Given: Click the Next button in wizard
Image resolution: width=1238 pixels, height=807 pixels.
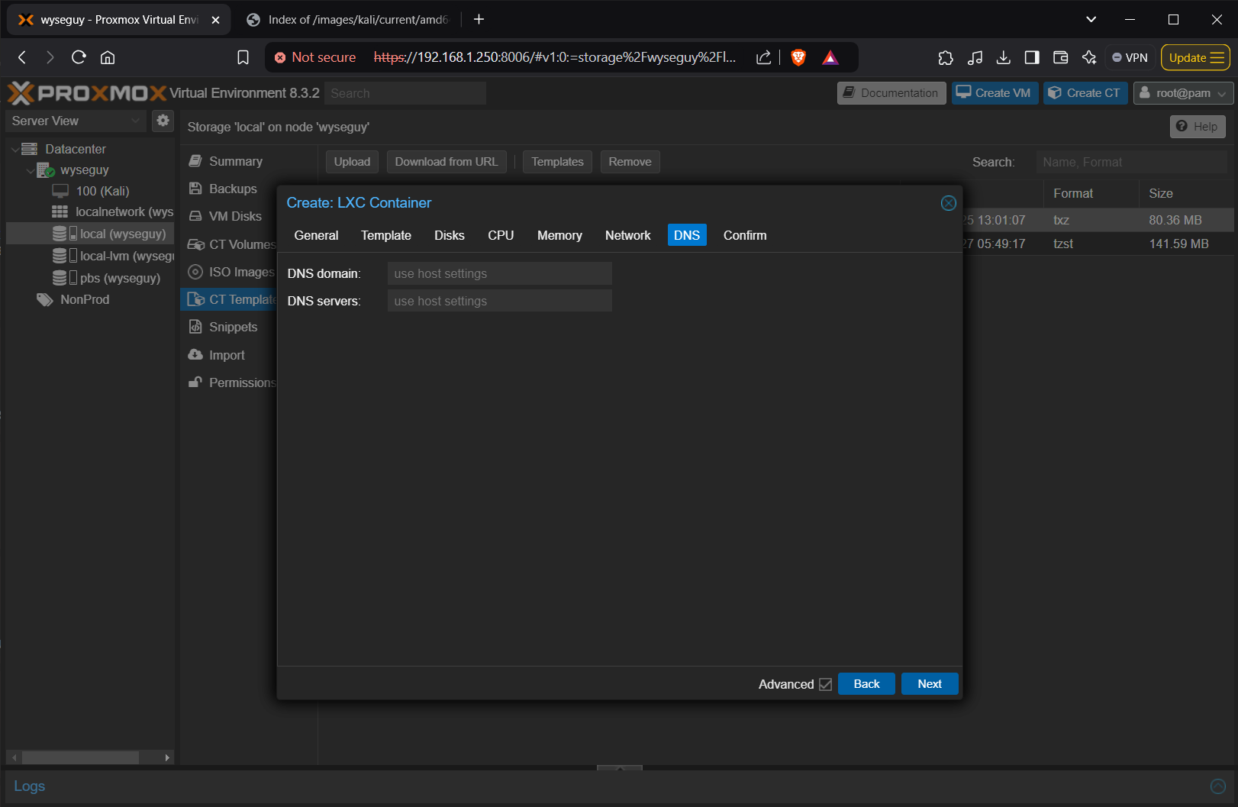Looking at the screenshot, I should [930, 684].
